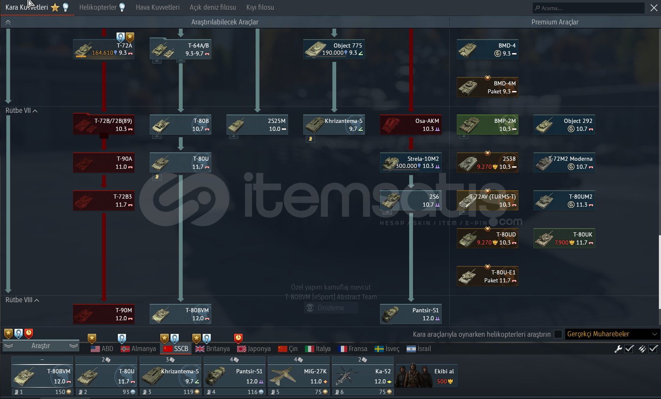Viewport: 661px width, 399px height.
Task: Select the BMP-2M premium vehicle
Action: (488, 125)
